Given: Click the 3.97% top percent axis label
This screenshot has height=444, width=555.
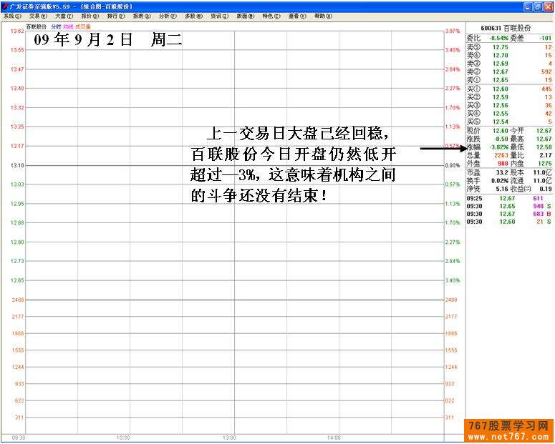Looking at the screenshot, I should pos(453,31).
